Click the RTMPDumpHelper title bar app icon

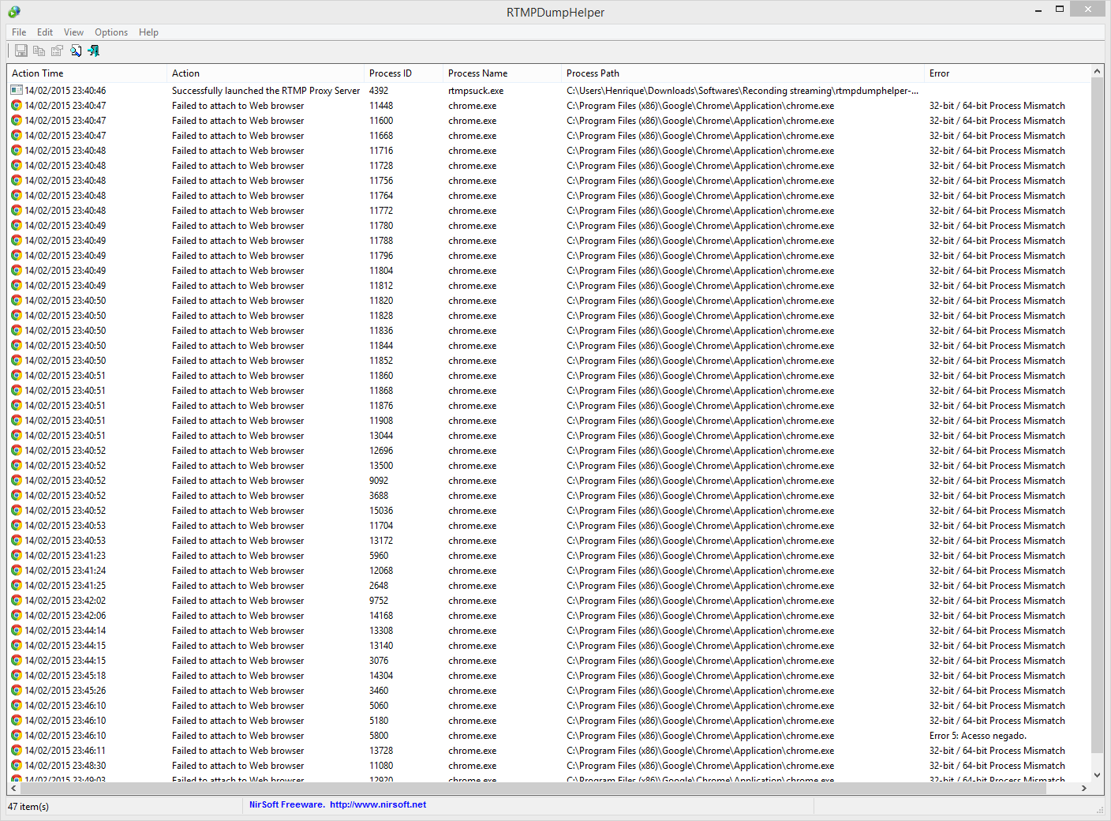pos(14,12)
